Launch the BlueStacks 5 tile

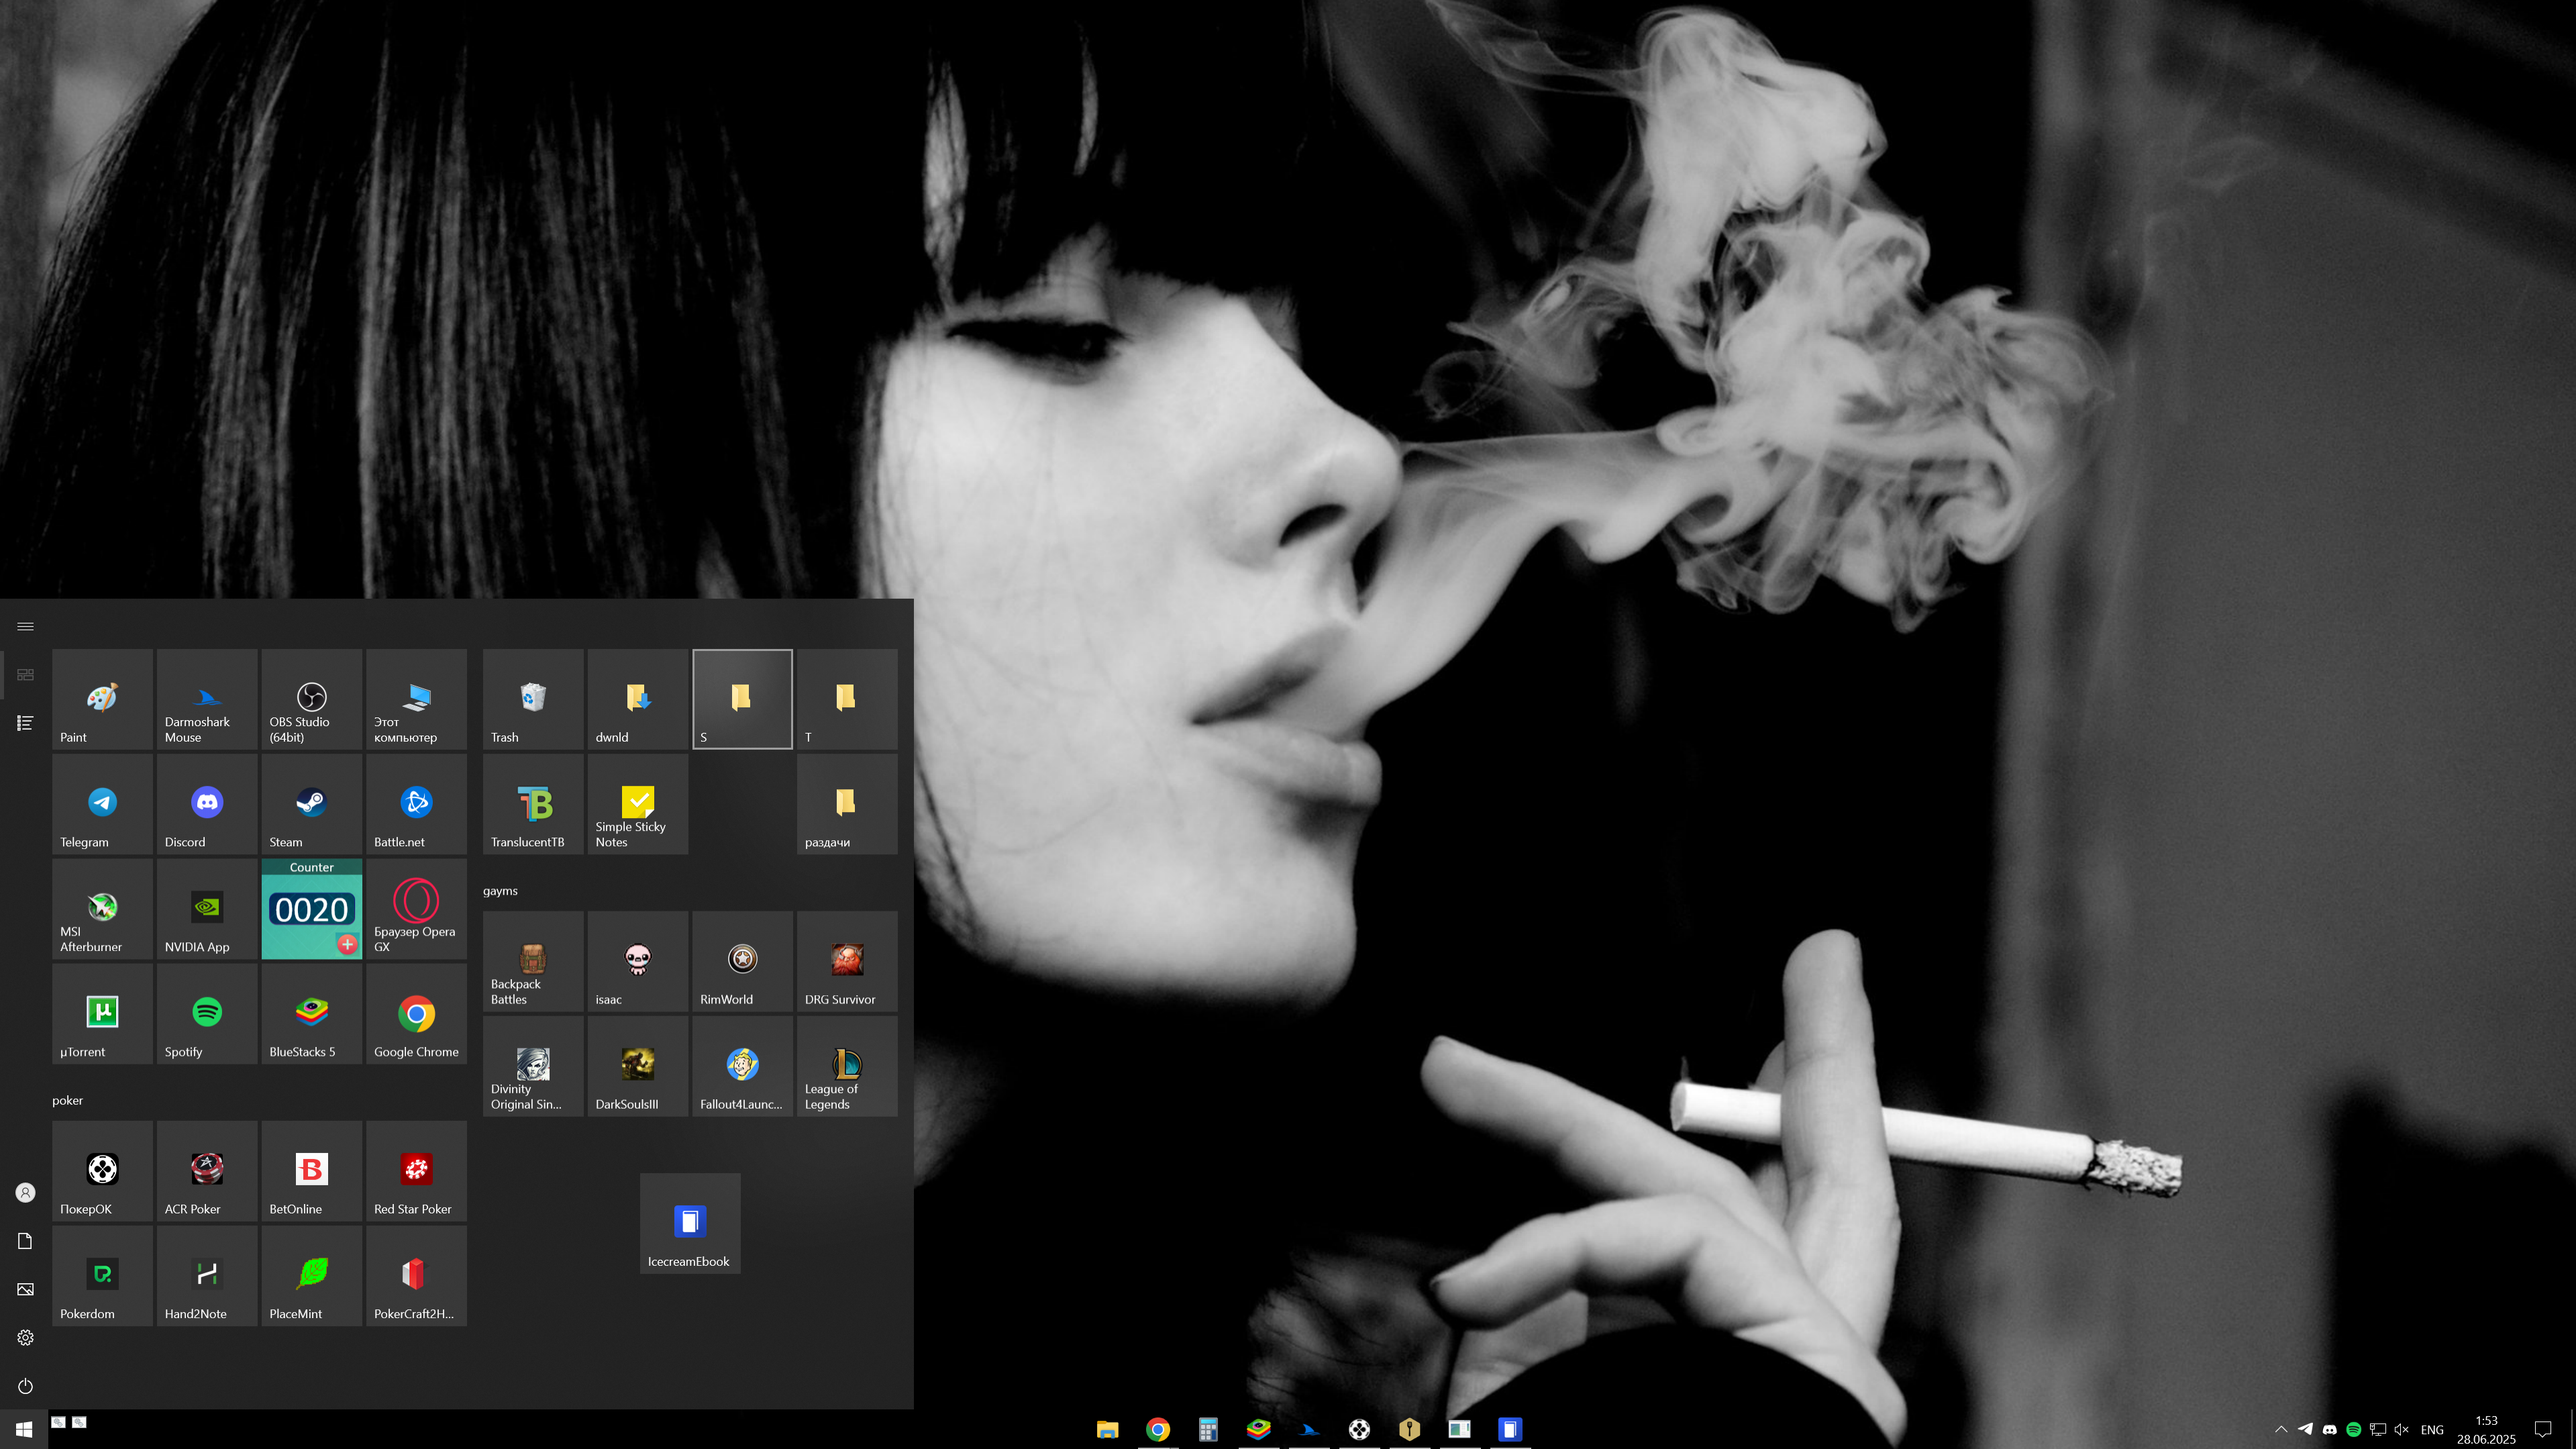point(311,1013)
